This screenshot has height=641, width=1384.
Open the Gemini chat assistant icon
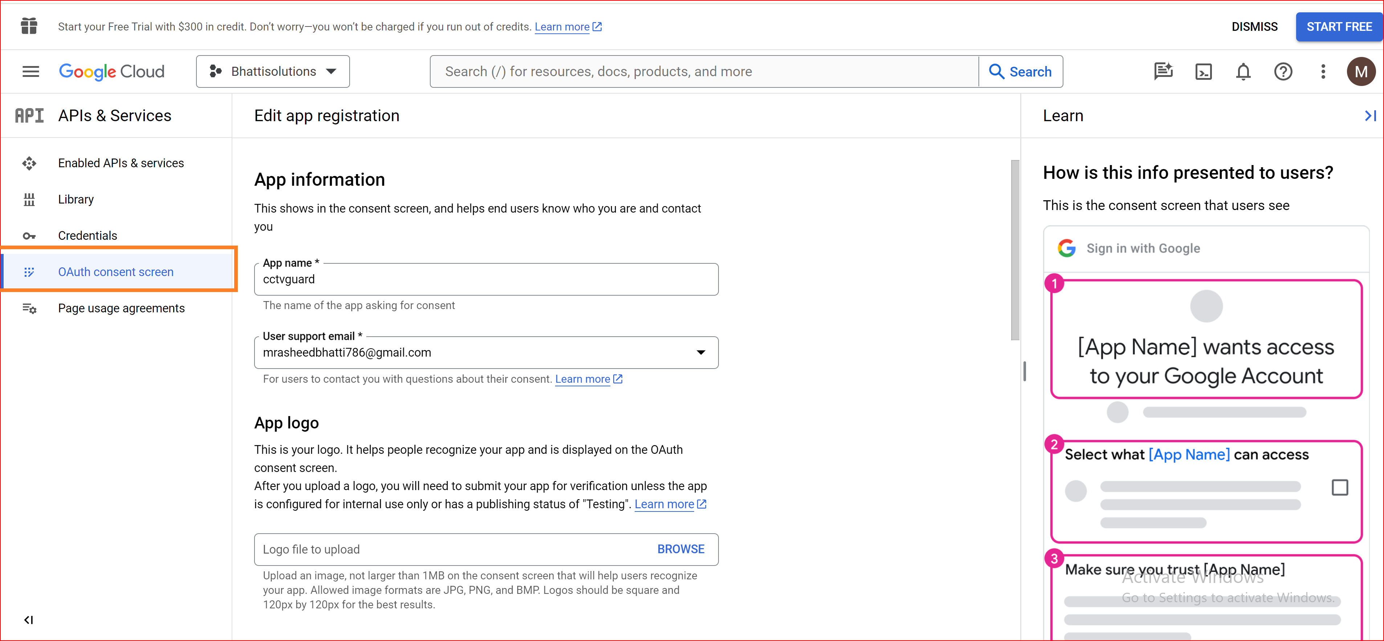click(x=1163, y=71)
